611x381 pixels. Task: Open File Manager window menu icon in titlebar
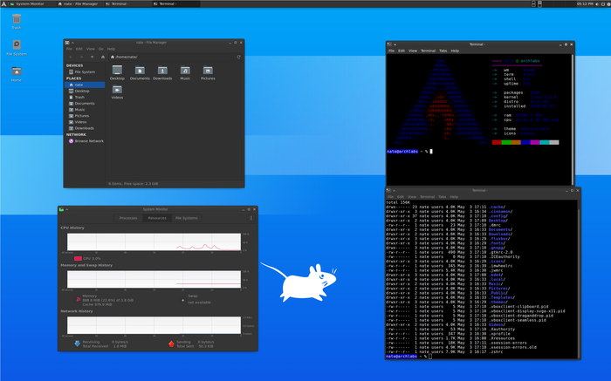[x=67, y=43]
